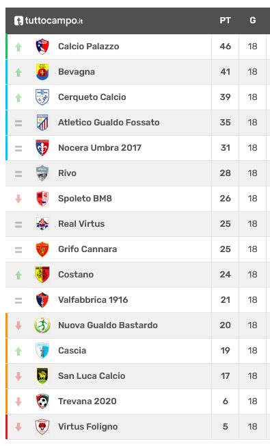Select the Real Virtus team name
The width and height of the screenshot is (270, 446).
coord(81,223)
